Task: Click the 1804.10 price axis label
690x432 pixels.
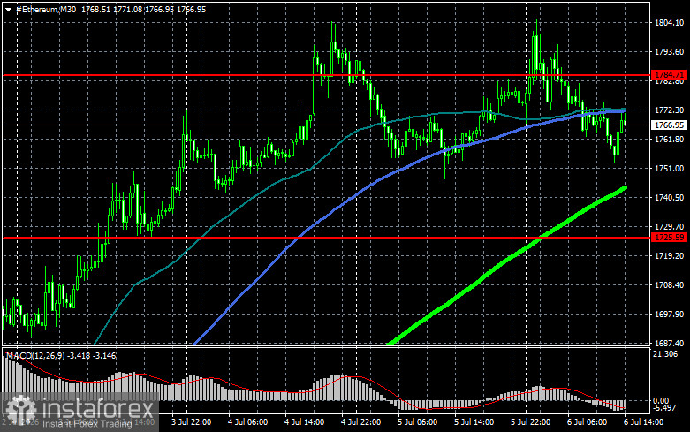Action: [670, 23]
